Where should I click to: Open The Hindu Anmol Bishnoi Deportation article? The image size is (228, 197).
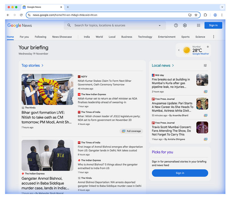(x=109, y=184)
